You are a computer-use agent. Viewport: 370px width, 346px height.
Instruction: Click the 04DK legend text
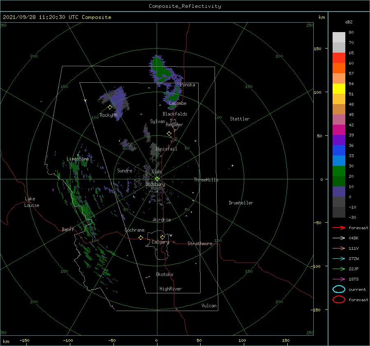(x=354, y=238)
